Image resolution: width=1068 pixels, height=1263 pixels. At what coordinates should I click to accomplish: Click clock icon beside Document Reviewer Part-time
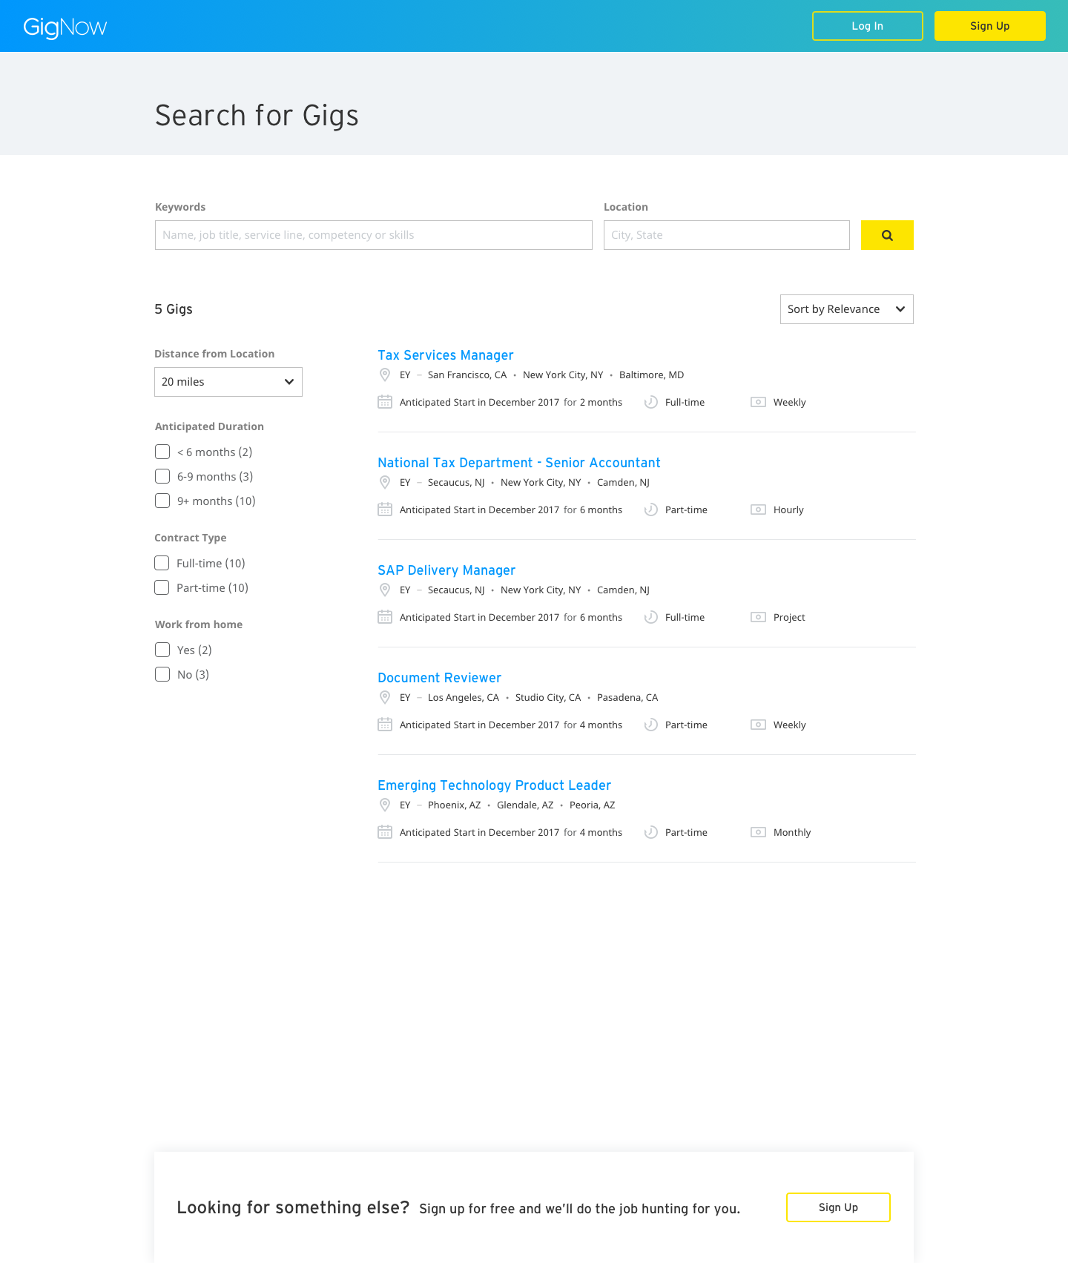651,725
